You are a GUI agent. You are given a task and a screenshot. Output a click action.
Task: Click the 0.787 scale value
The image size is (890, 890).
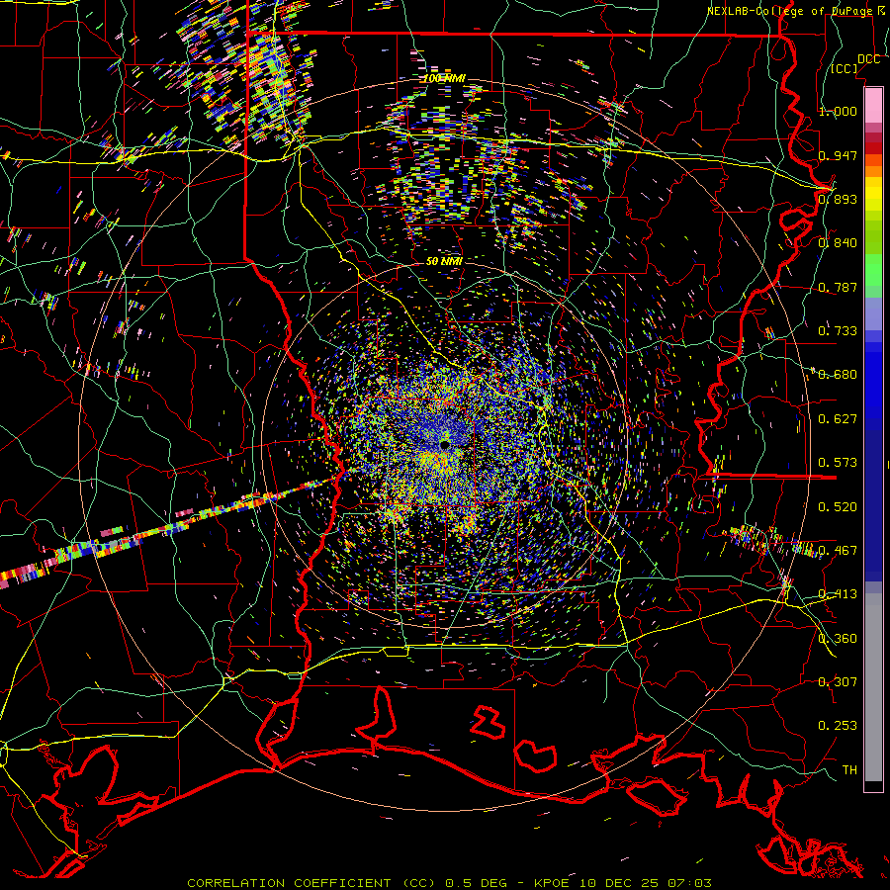pos(838,287)
